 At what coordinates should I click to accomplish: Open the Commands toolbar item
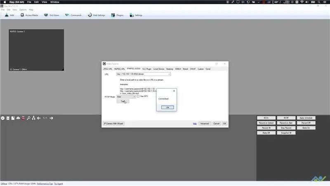[73, 15]
